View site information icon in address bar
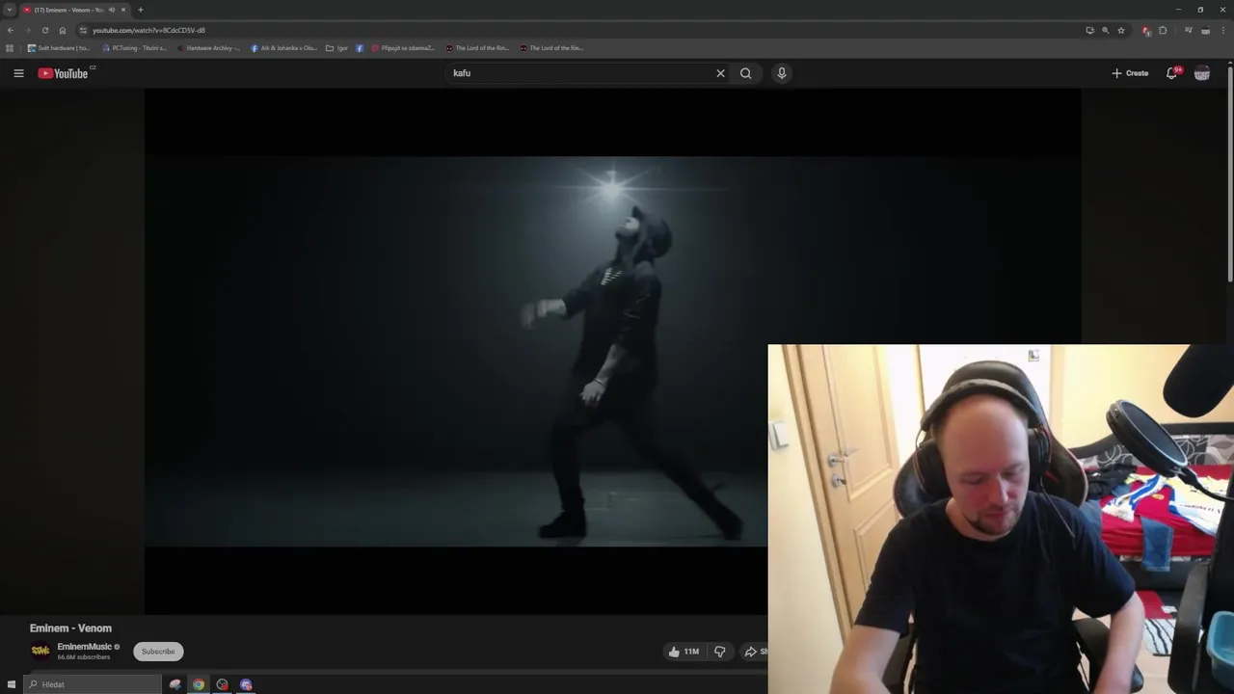 pyautogui.click(x=83, y=30)
